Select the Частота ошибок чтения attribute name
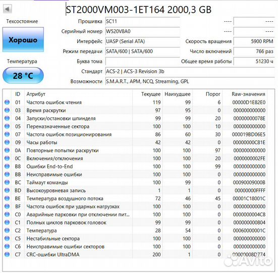 pyautogui.click(x=54, y=103)
